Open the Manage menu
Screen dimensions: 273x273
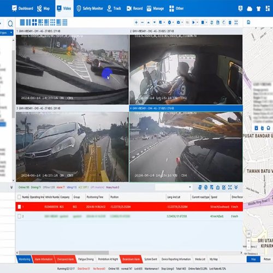click(x=155, y=8)
